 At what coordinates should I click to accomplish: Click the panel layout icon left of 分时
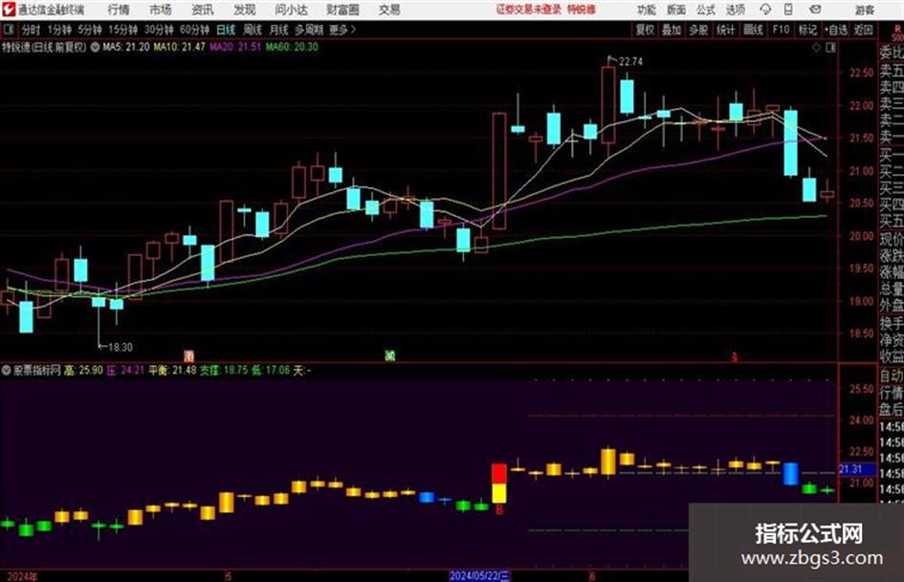[x=9, y=30]
